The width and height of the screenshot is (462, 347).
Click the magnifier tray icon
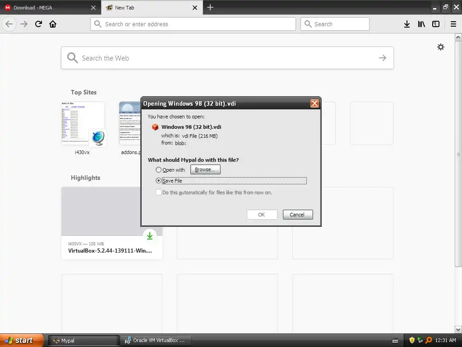point(429,340)
